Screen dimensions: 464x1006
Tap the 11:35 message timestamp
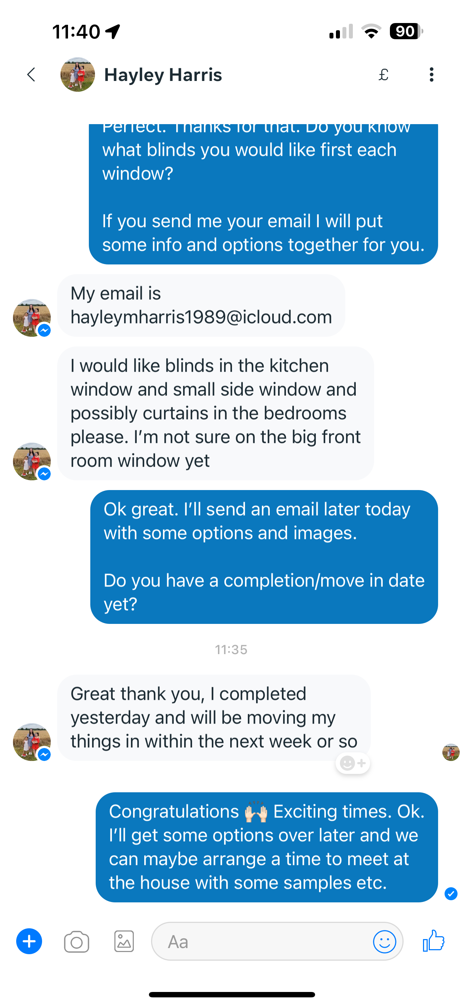(x=231, y=649)
